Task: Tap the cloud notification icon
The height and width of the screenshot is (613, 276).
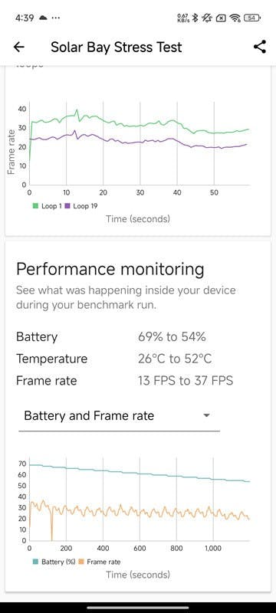Action: pyautogui.click(x=43, y=18)
